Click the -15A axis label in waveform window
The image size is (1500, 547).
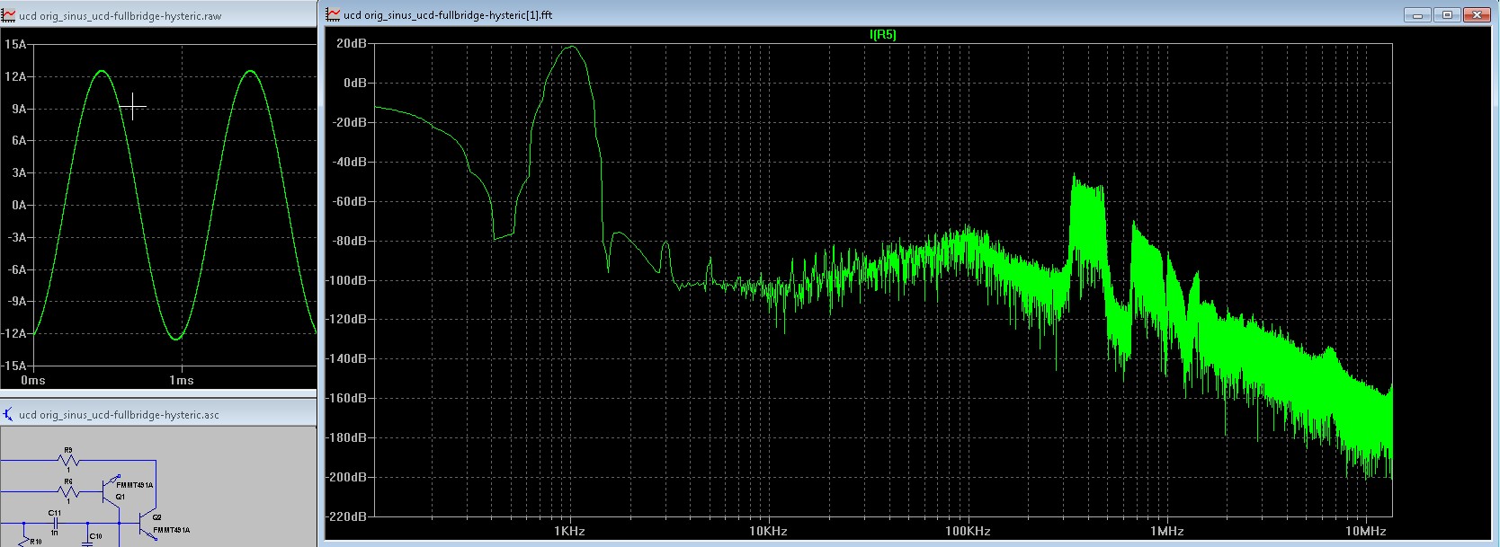(13, 366)
